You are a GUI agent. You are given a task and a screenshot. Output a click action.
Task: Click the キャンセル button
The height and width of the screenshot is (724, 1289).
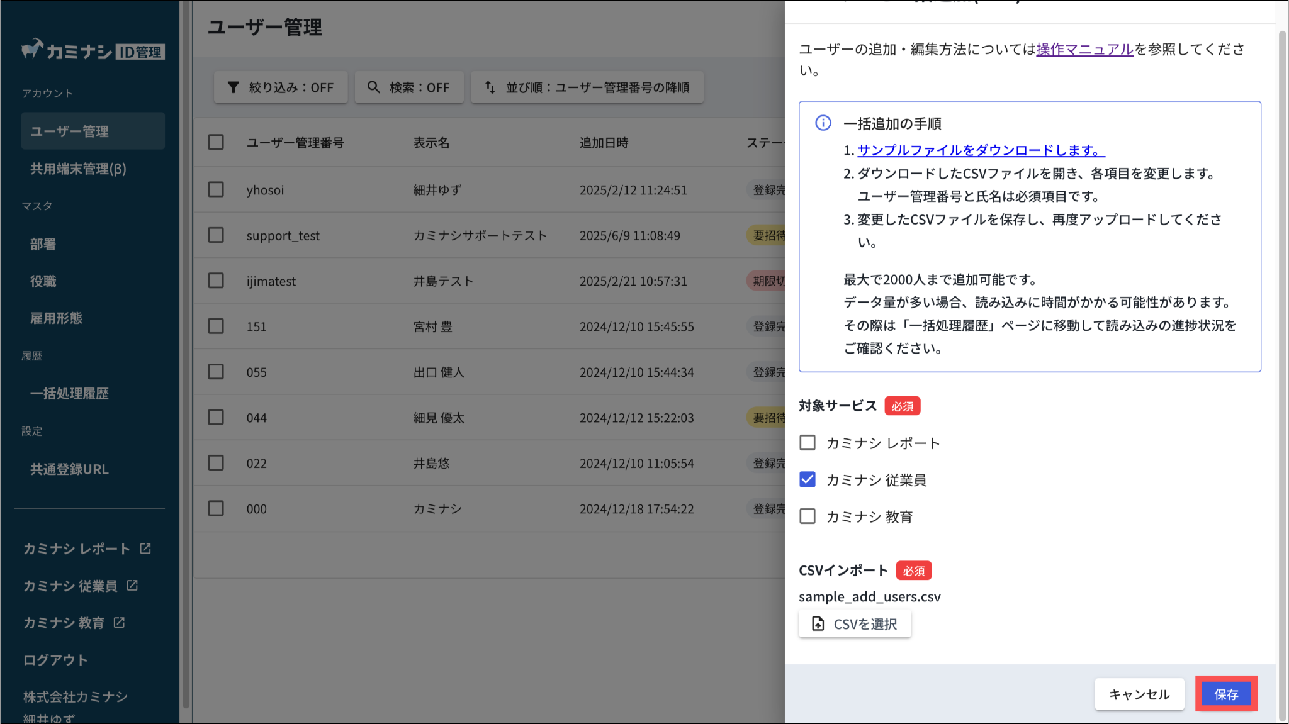pos(1139,694)
